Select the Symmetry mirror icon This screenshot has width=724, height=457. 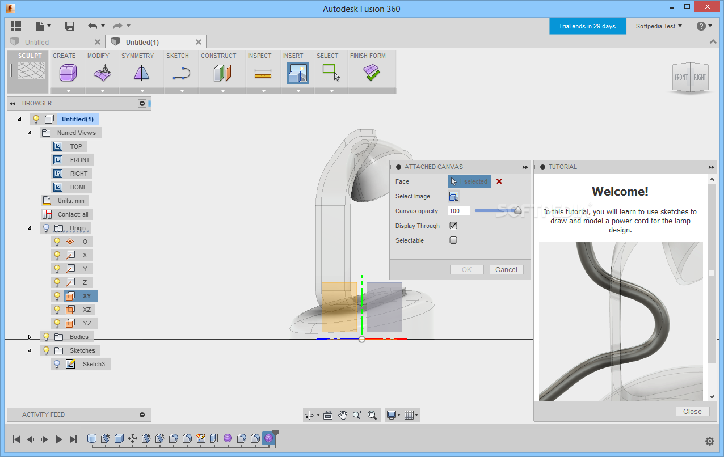click(141, 73)
